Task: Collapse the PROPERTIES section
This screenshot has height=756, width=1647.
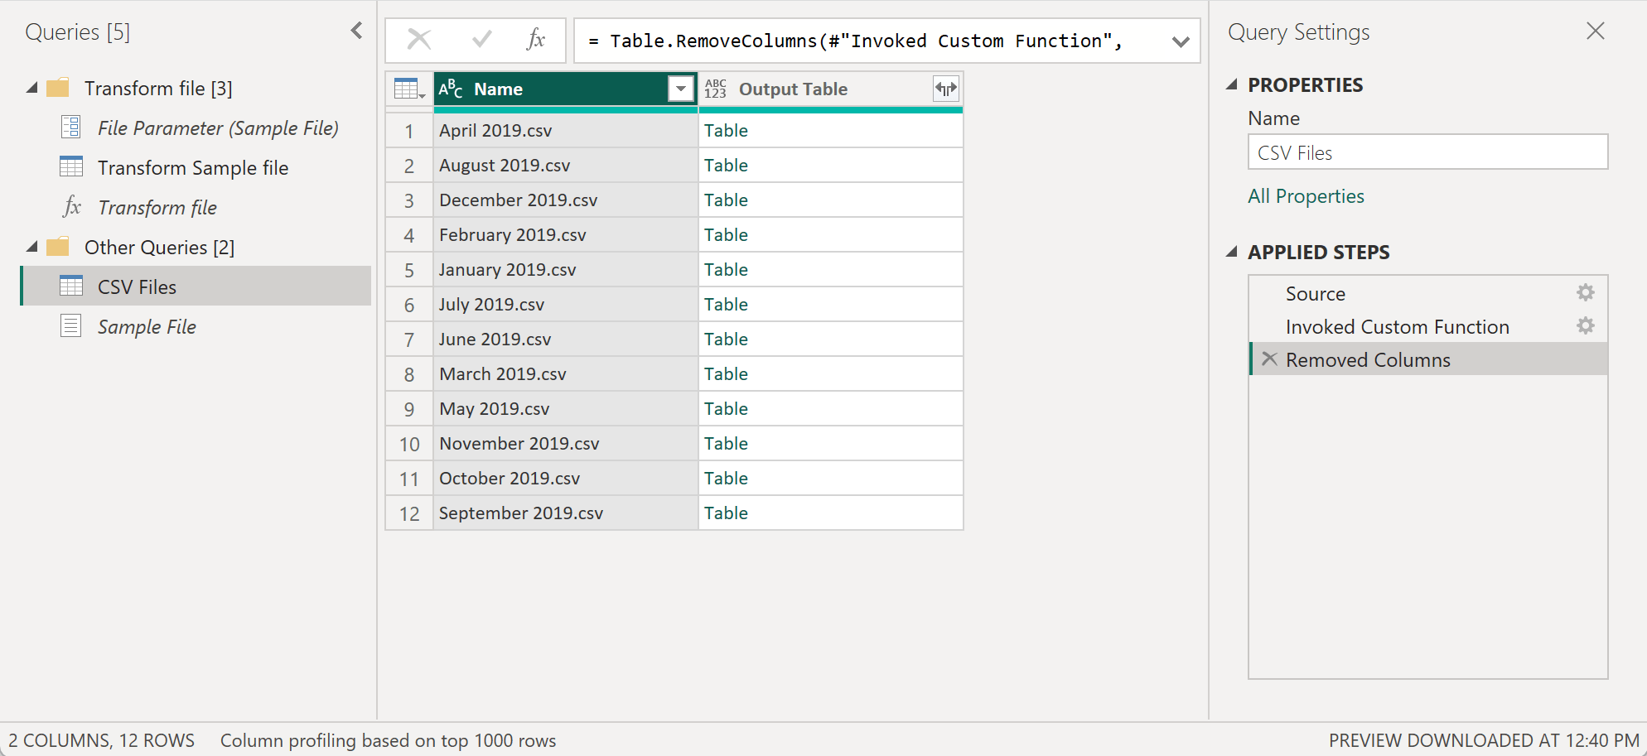Action: [x=1232, y=84]
